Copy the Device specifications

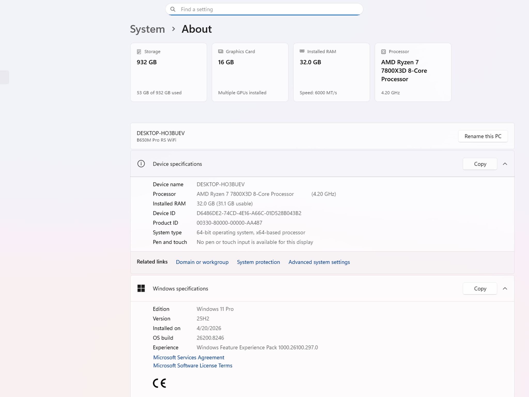480,164
